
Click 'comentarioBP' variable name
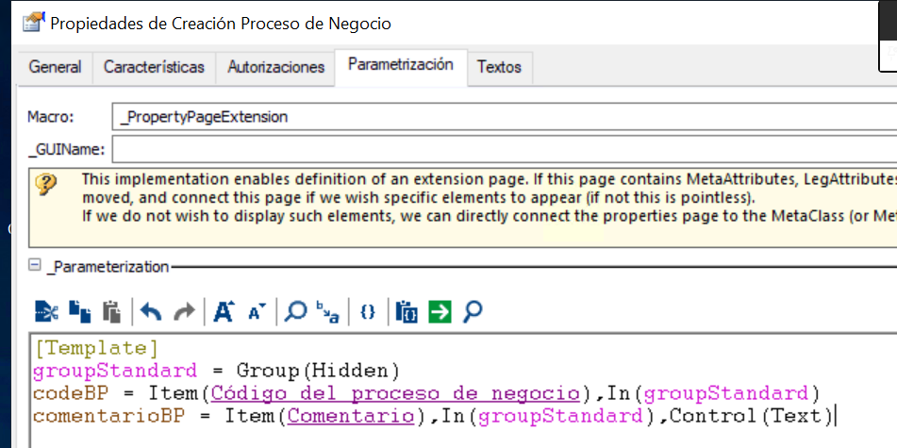coord(108,416)
